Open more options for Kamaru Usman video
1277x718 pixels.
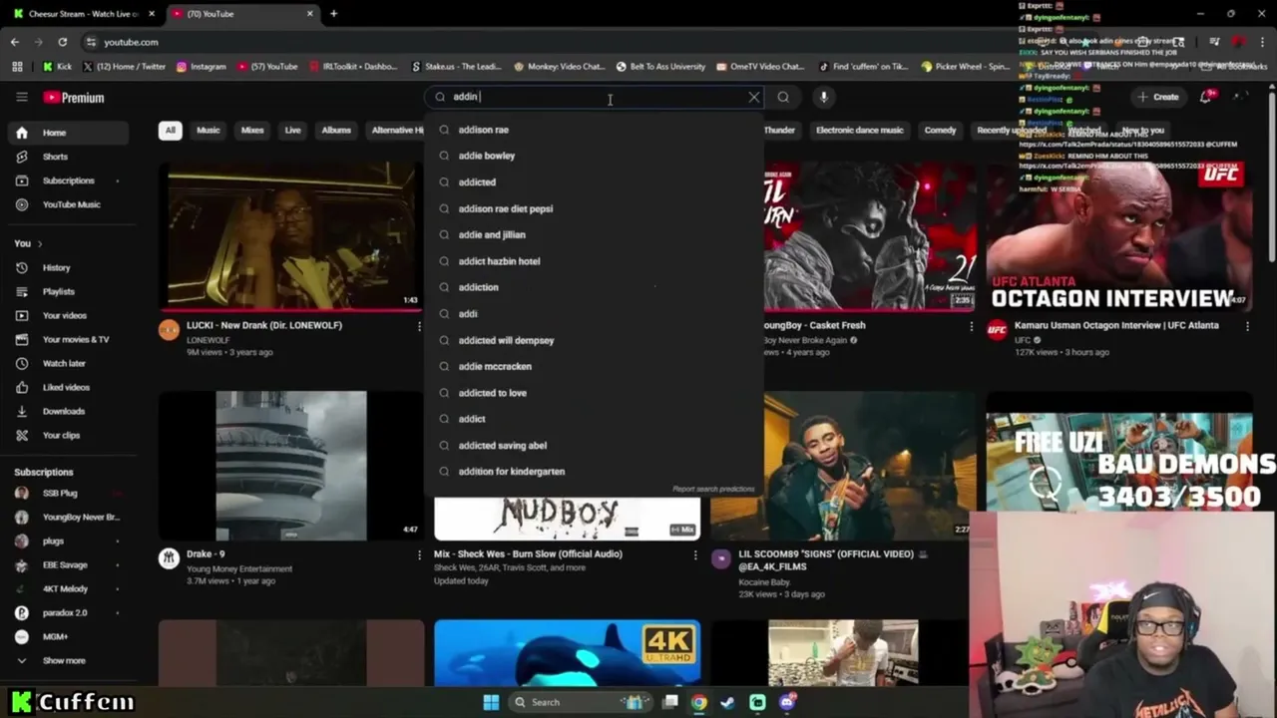[x=1247, y=326]
